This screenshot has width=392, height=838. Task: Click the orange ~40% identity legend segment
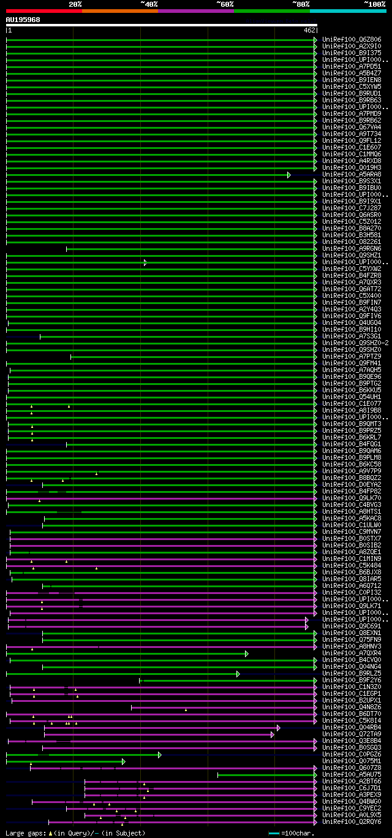pyautogui.click(x=120, y=11)
